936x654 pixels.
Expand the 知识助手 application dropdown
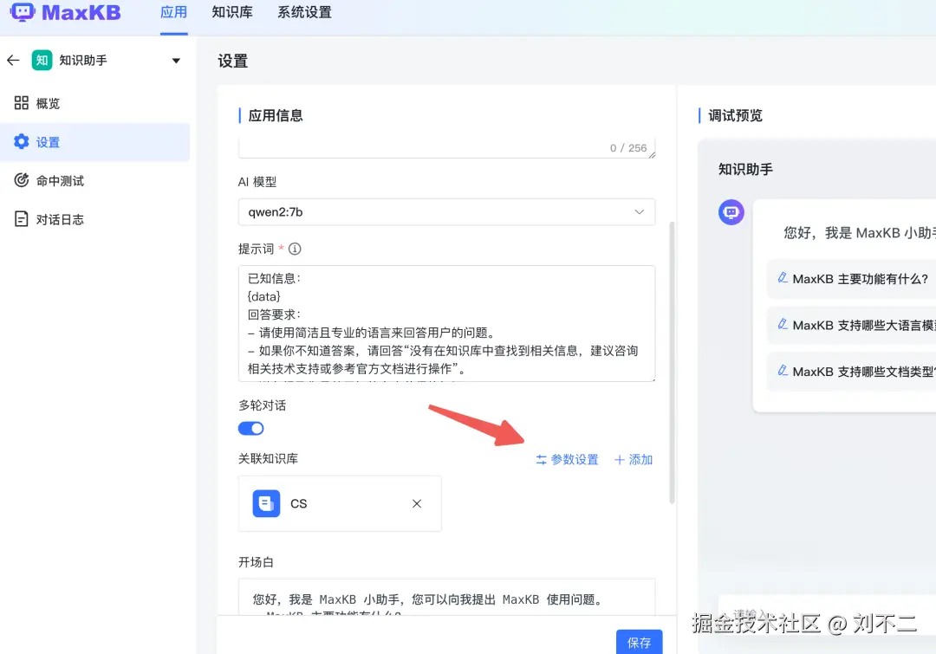[x=176, y=60]
